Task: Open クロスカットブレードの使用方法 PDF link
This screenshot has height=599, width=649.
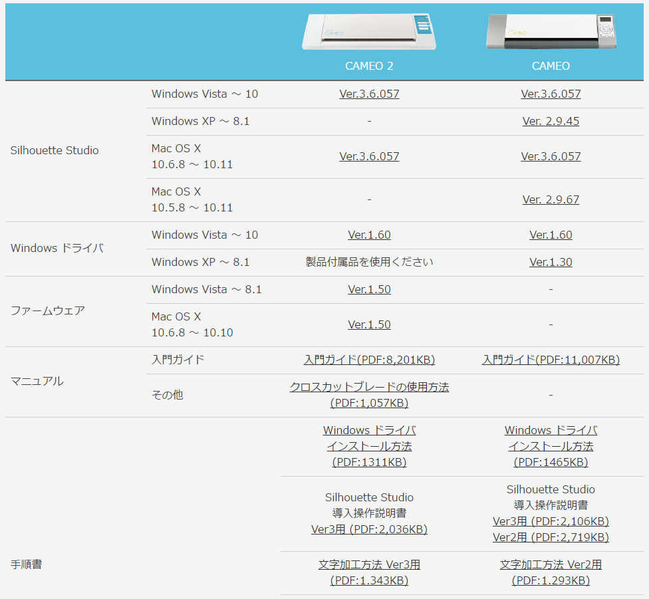Action: pyautogui.click(x=369, y=395)
